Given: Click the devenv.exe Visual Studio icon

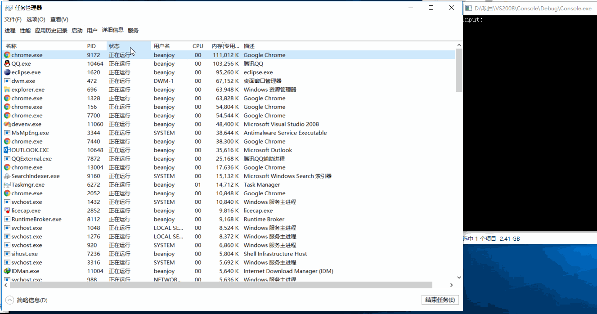Looking at the screenshot, I should point(7,124).
